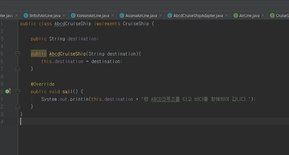Click the @Override annotation
289x155 pixels.
pyautogui.click(x=43, y=84)
